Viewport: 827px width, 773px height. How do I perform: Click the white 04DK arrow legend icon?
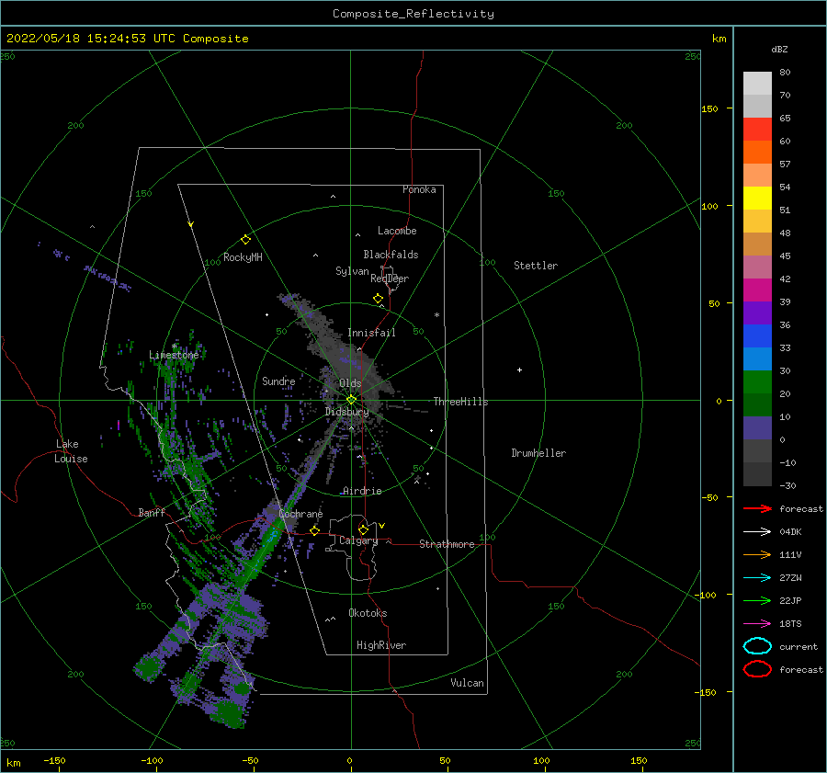click(x=757, y=532)
